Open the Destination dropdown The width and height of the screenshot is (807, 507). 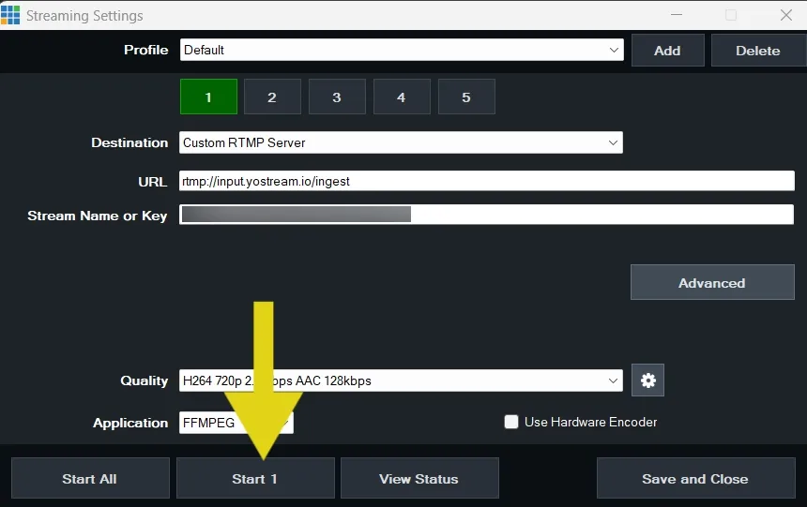coord(401,142)
